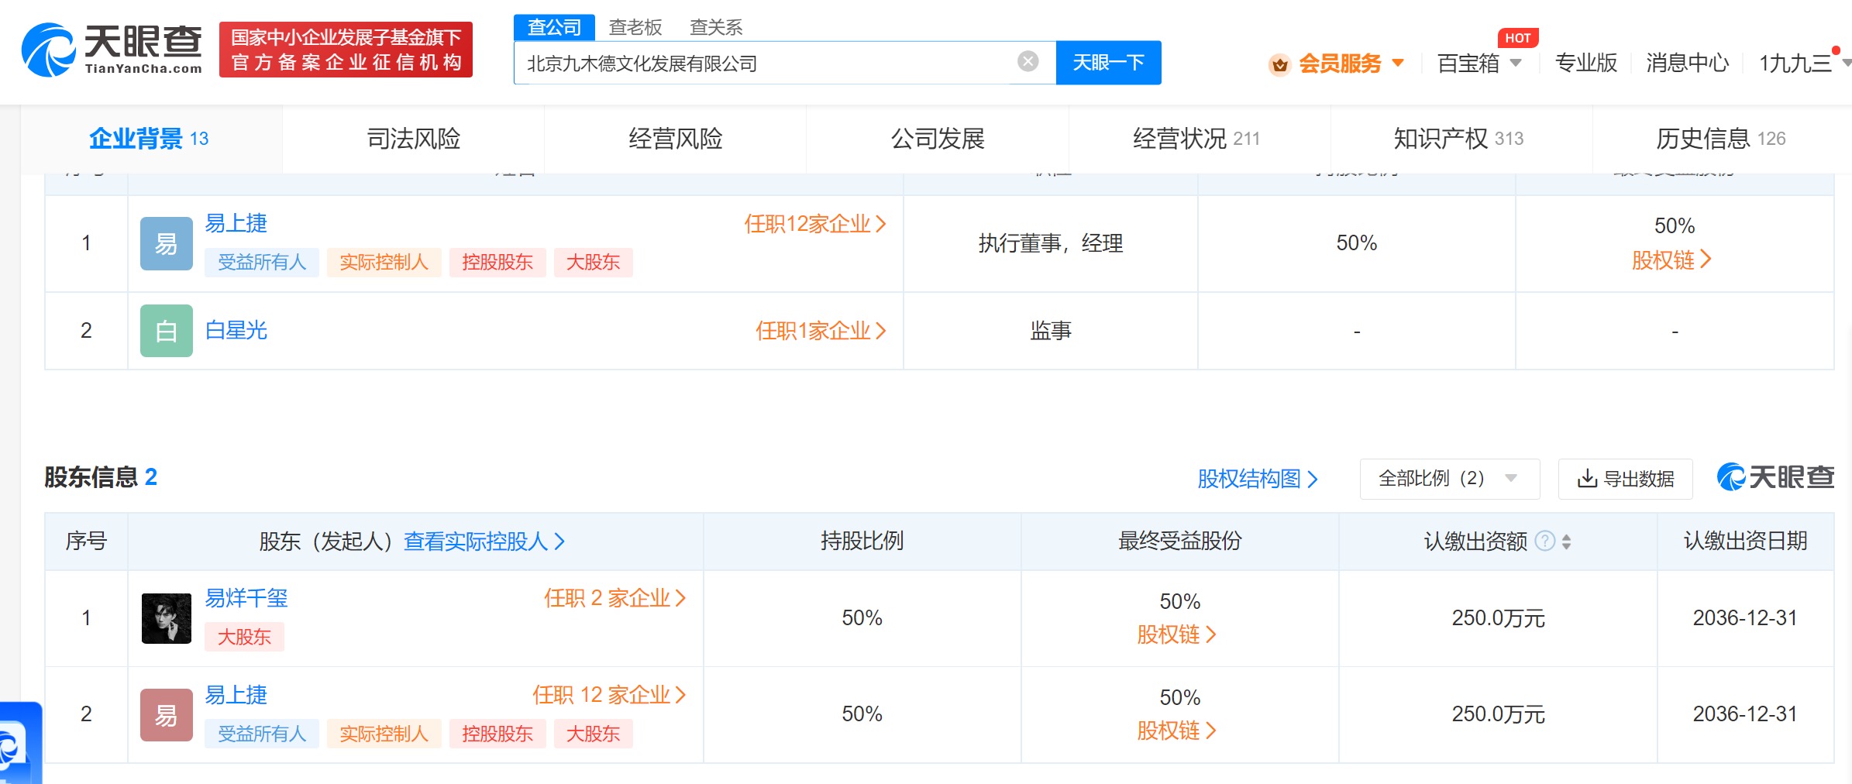Open 股权链 for 易上捷 shareholder row
The width and height of the screenshot is (1852, 784).
point(1176,731)
